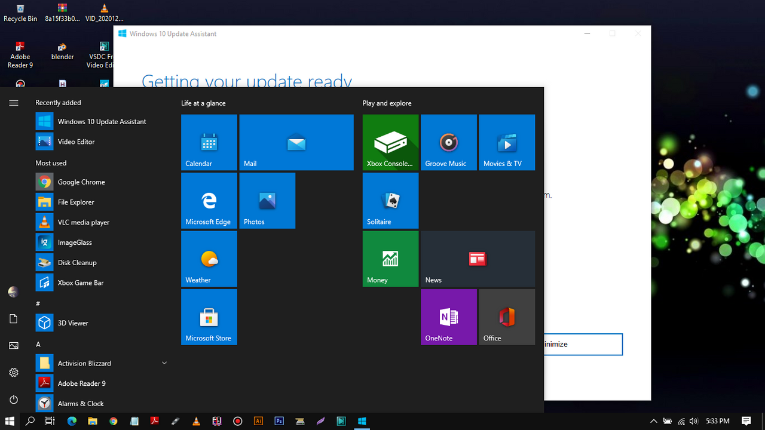Click the Windows Start button on taskbar

10,421
